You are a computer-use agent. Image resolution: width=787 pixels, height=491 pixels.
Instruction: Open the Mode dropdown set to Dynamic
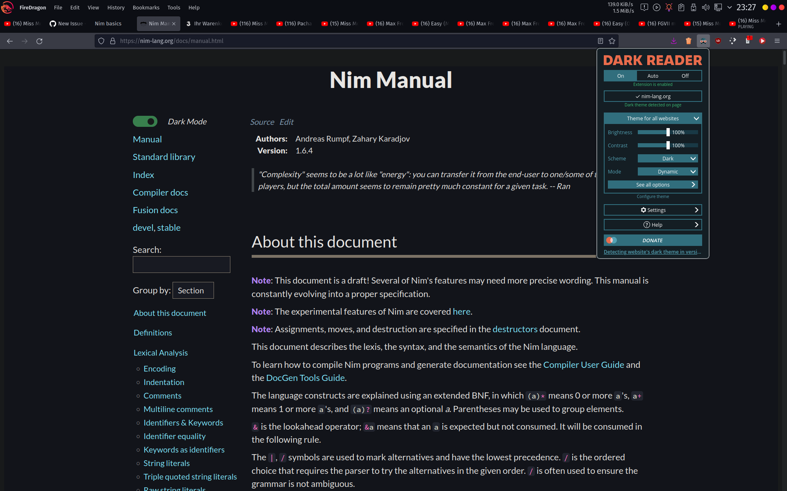[x=667, y=171]
